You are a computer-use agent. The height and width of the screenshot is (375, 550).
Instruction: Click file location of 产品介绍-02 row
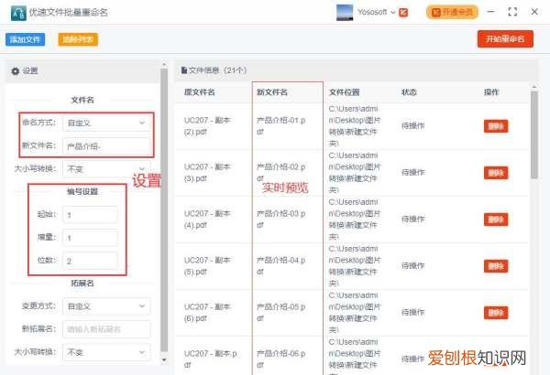point(355,173)
